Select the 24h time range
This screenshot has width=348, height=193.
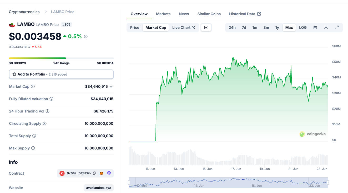coord(232,28)
